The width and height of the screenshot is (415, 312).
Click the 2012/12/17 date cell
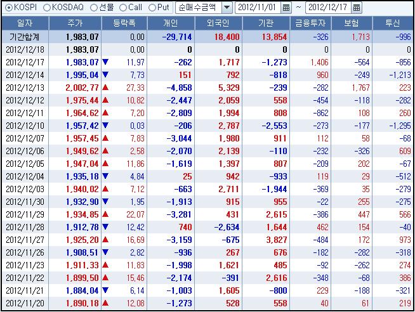pos(25,62)
